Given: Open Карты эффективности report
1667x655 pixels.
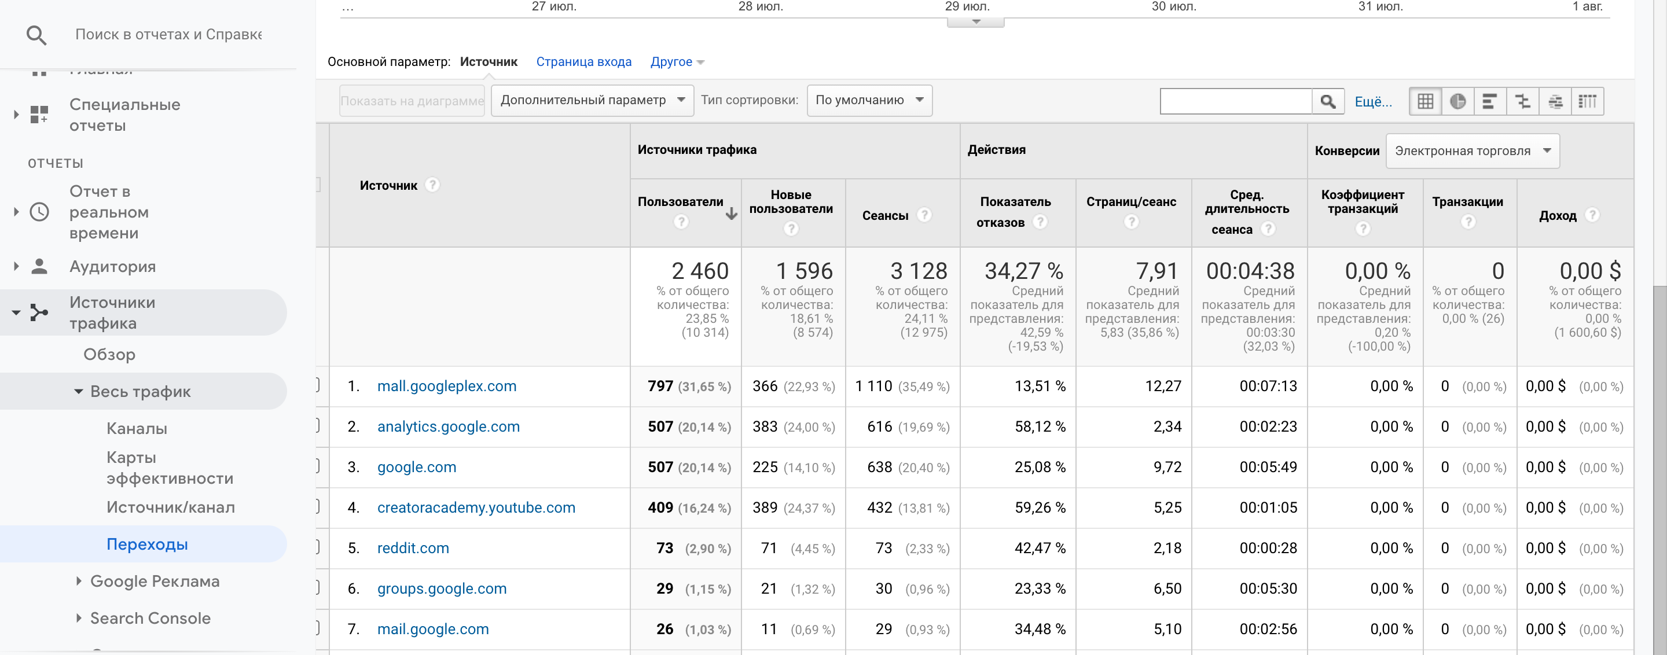Looking at the screenshot, I should [x=170, y=468].
